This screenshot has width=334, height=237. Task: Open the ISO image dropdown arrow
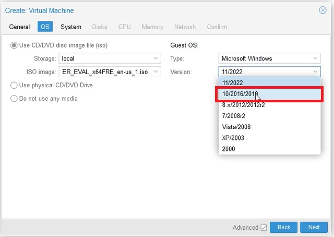click(156, 72)
